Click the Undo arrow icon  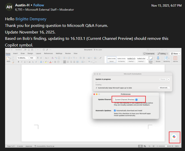click(36, 50)
